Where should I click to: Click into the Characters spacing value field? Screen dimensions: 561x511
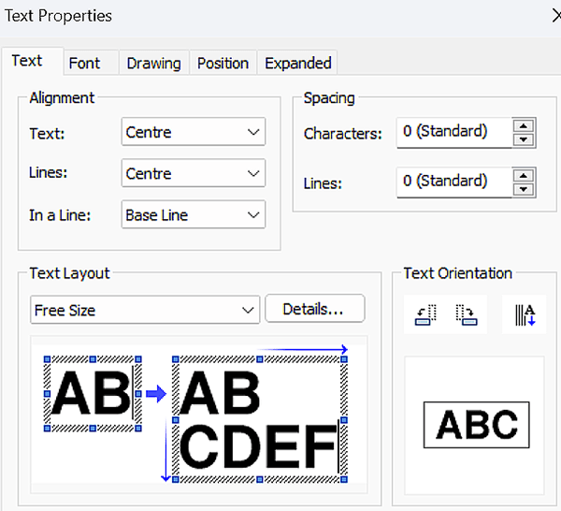pos(453,132)
